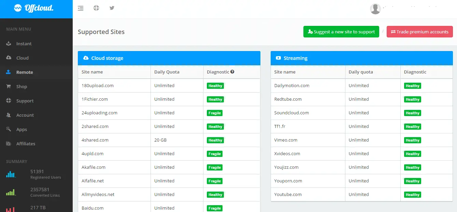The height and width of the screenshot is (212, 457).
Task: Select Cloud in the sidebar menu
Action: (x=23, y=58)
